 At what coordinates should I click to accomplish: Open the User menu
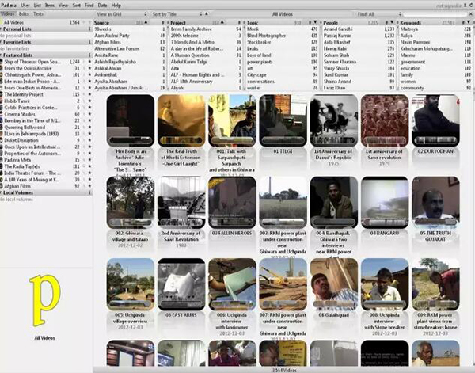(x=25, y=6)
